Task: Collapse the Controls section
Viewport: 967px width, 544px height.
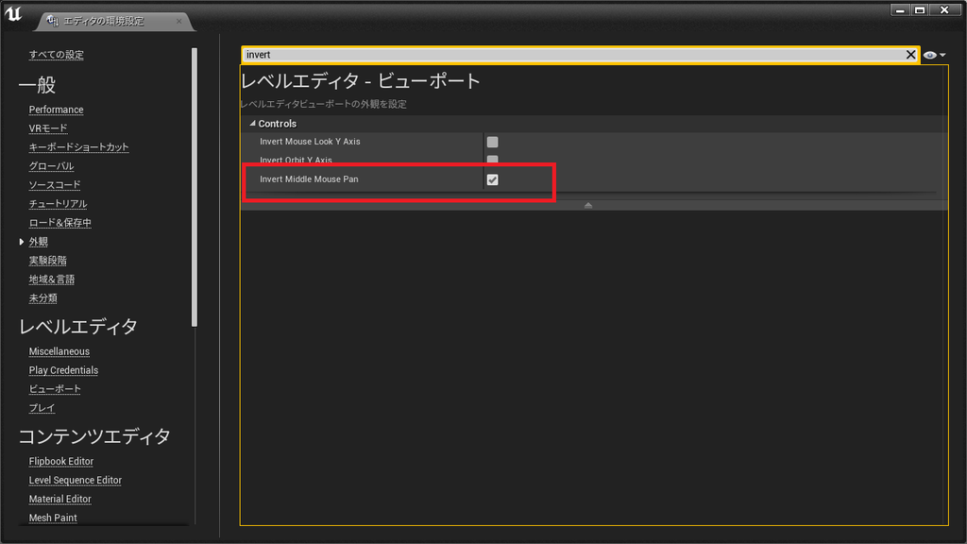Action: 252,124
